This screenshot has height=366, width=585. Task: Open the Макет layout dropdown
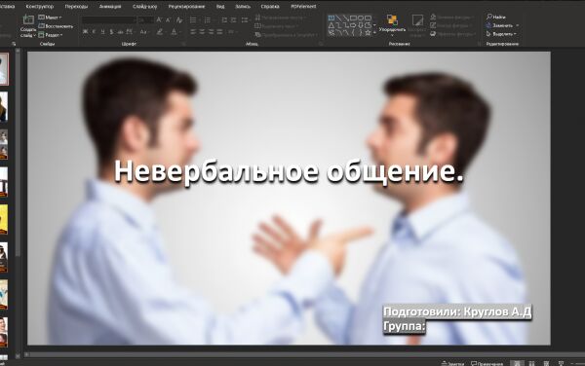[x=50, y=18]
